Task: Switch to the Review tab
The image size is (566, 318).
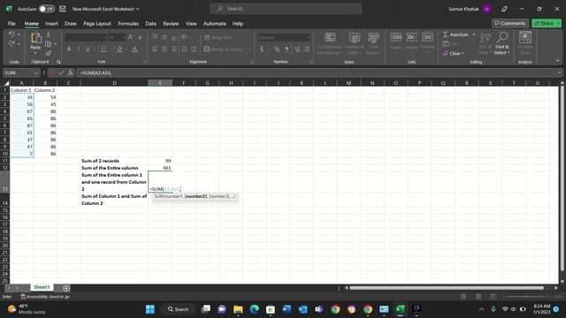Action: click(x=171, y=24)
